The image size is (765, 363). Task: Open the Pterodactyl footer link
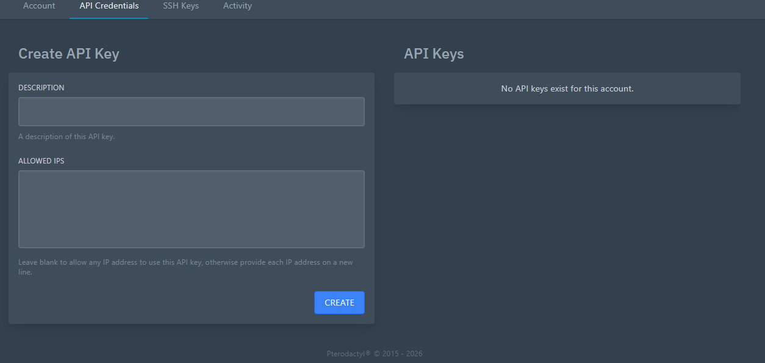(x=348, y=354)
